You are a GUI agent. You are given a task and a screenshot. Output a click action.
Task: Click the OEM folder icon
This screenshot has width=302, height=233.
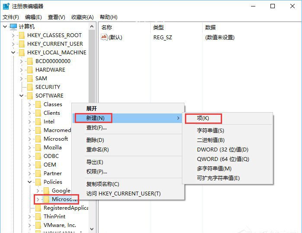(38, 165)
